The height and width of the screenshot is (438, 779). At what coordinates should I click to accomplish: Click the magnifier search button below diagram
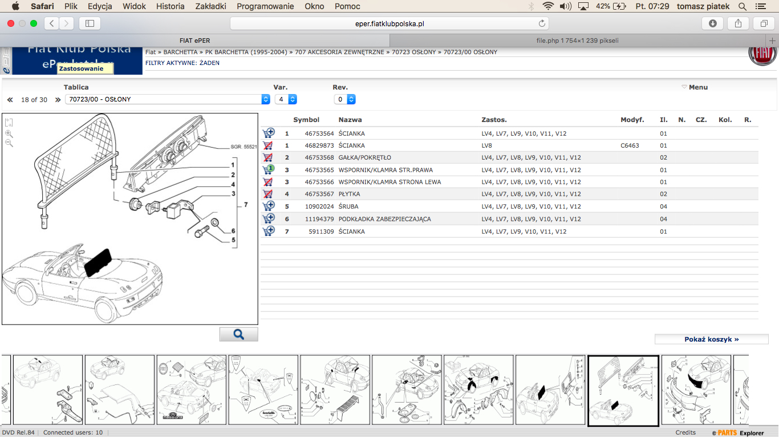coord(238,334)
